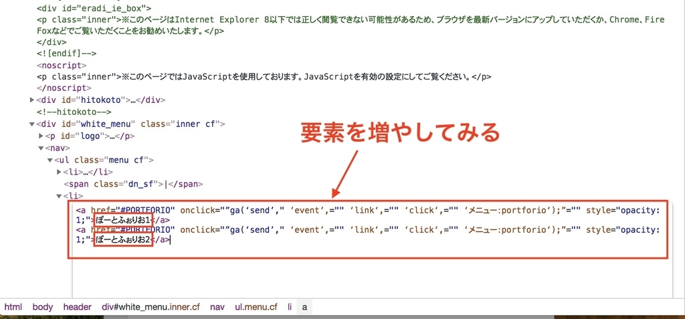Select li in the breadcrumb bar
This screenshot has height=319, width=685.
point(289,307)
